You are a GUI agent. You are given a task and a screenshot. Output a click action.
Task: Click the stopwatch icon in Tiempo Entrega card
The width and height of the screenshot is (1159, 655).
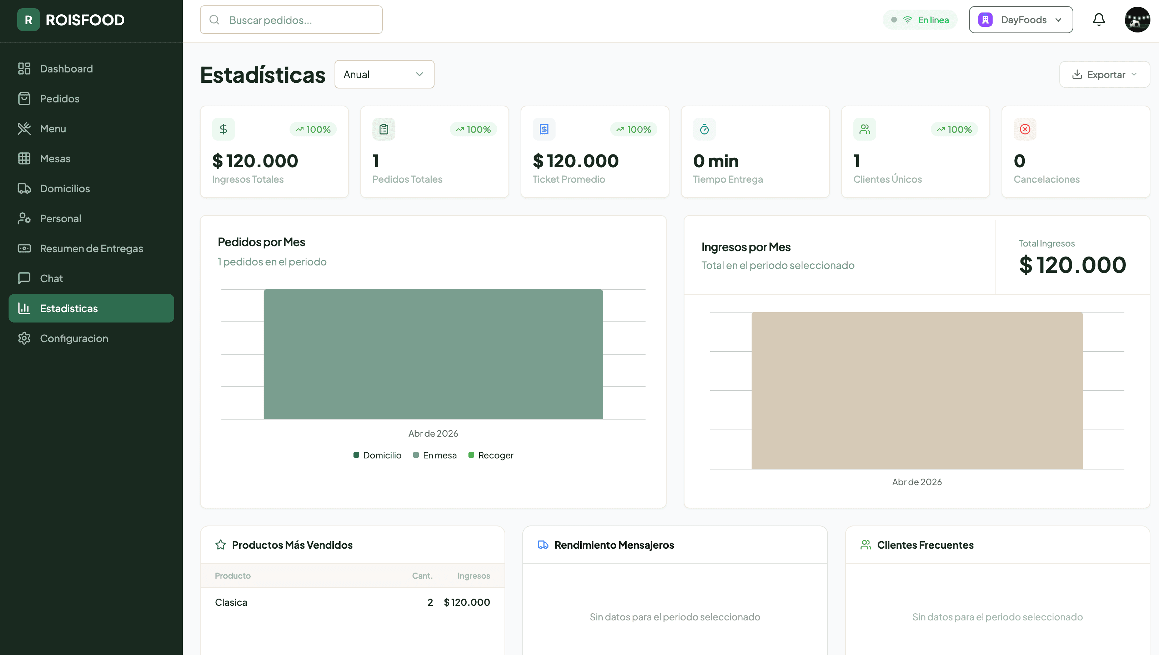(x=704, y=129)
